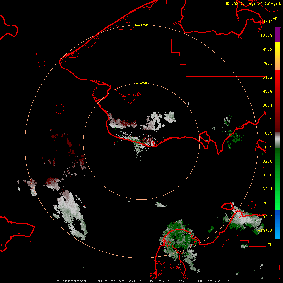
Task: Click the -32.0 value on velocity scale
Action: click(266, 161)
